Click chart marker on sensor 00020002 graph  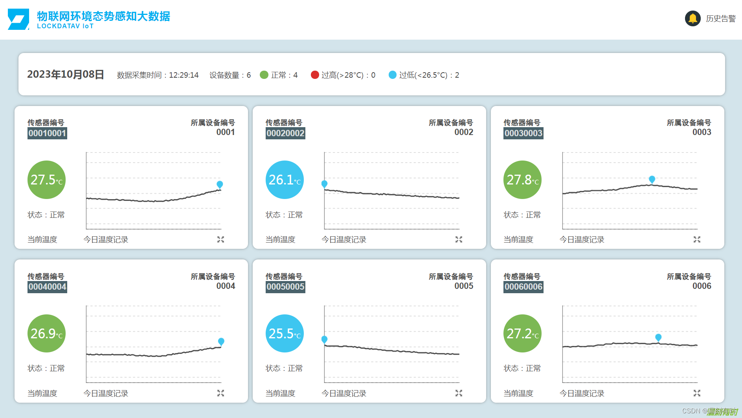pyautogui.click(x=324, y=184)
